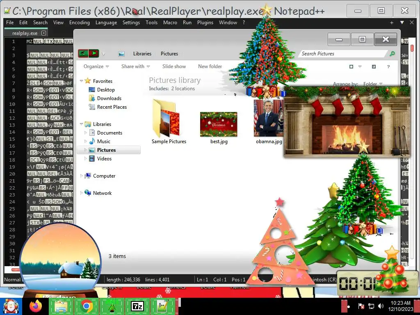Start the Slide show
The width and height of the screenshot is (420, 315).
174,66
